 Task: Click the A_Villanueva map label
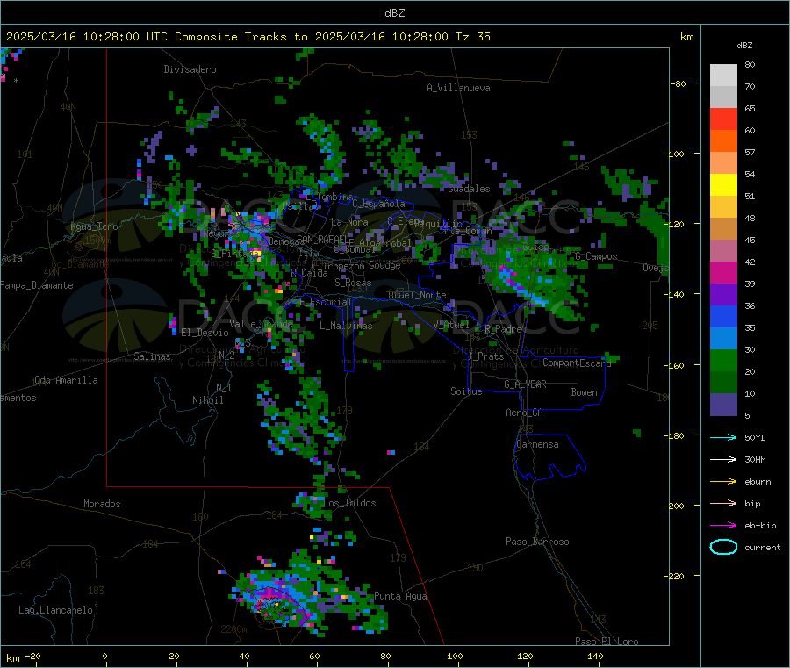[x=458, y=88]
